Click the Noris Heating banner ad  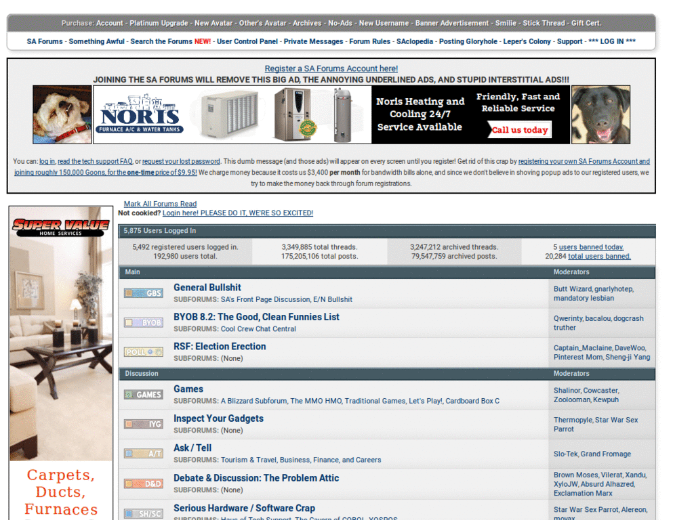(331, 114)
